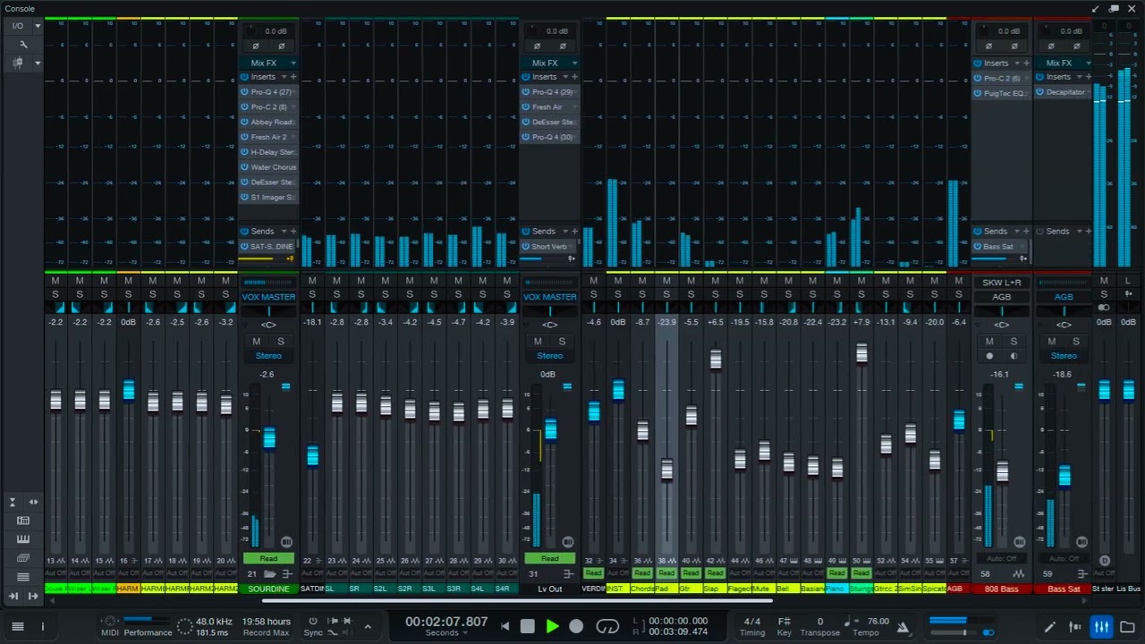Click the Sync button in transport

313,627
